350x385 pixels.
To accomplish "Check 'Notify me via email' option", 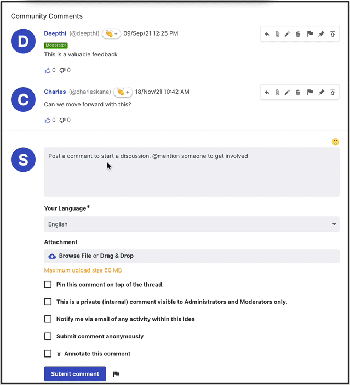I will 48,319.
